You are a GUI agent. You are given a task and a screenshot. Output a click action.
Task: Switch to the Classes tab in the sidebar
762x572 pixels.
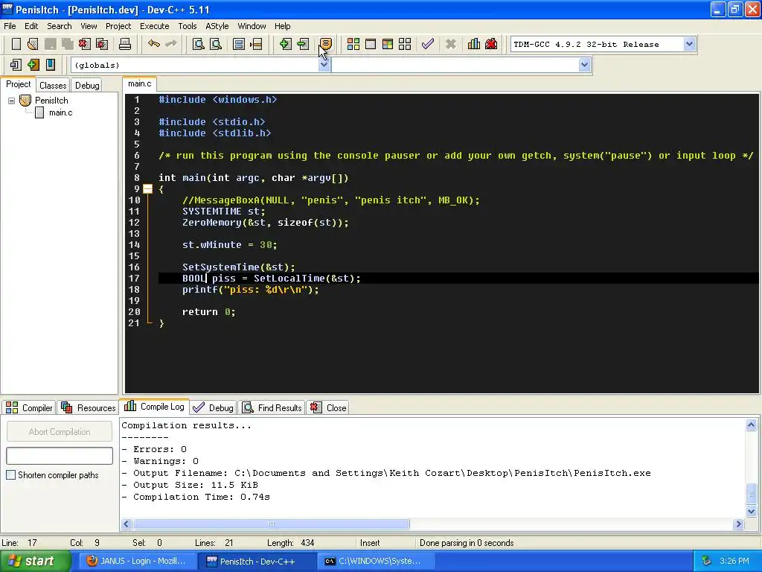pyautogui.click(x=53, y=86)
